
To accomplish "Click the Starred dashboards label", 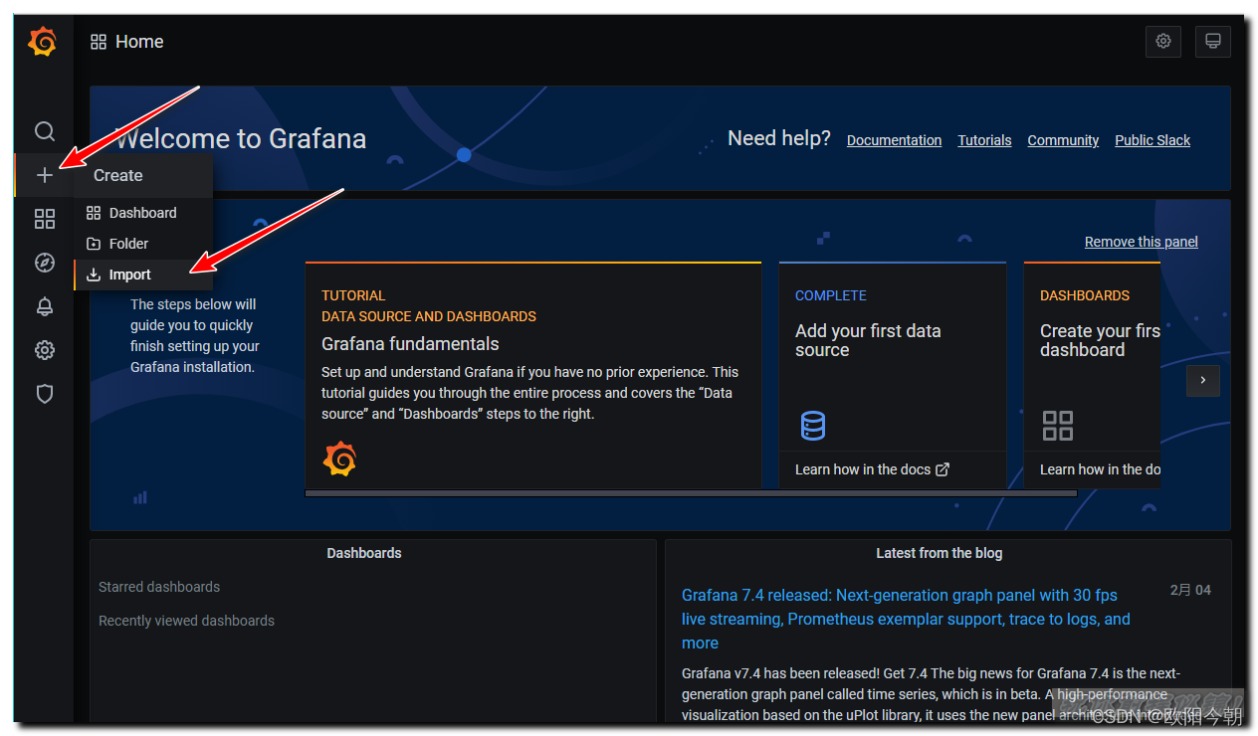I will tap(159, 587).
